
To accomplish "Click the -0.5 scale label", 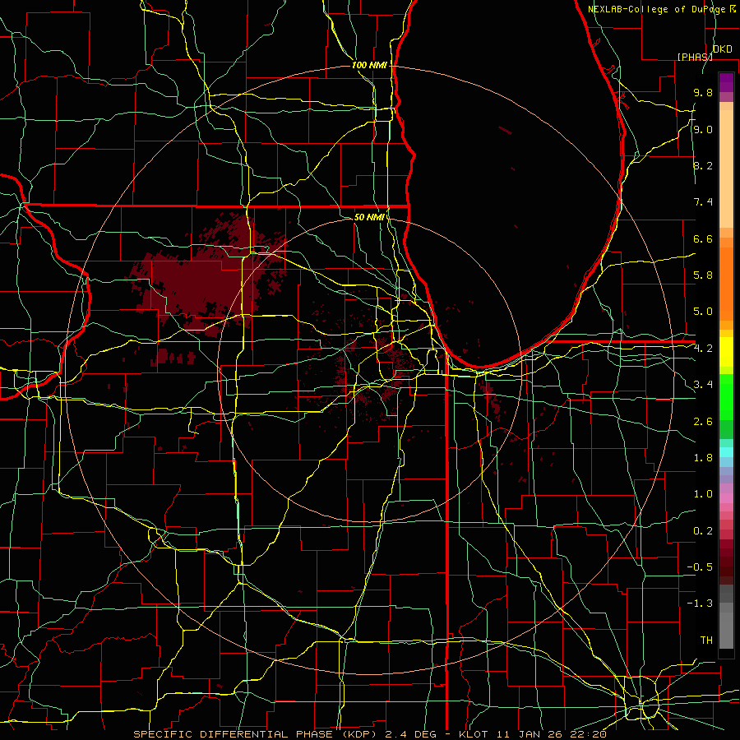I will (700, 567).
